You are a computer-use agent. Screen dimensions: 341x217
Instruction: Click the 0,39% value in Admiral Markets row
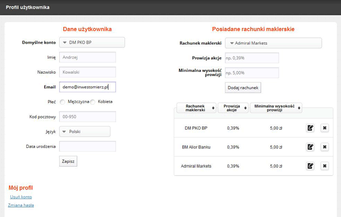[x=233, y=166]
